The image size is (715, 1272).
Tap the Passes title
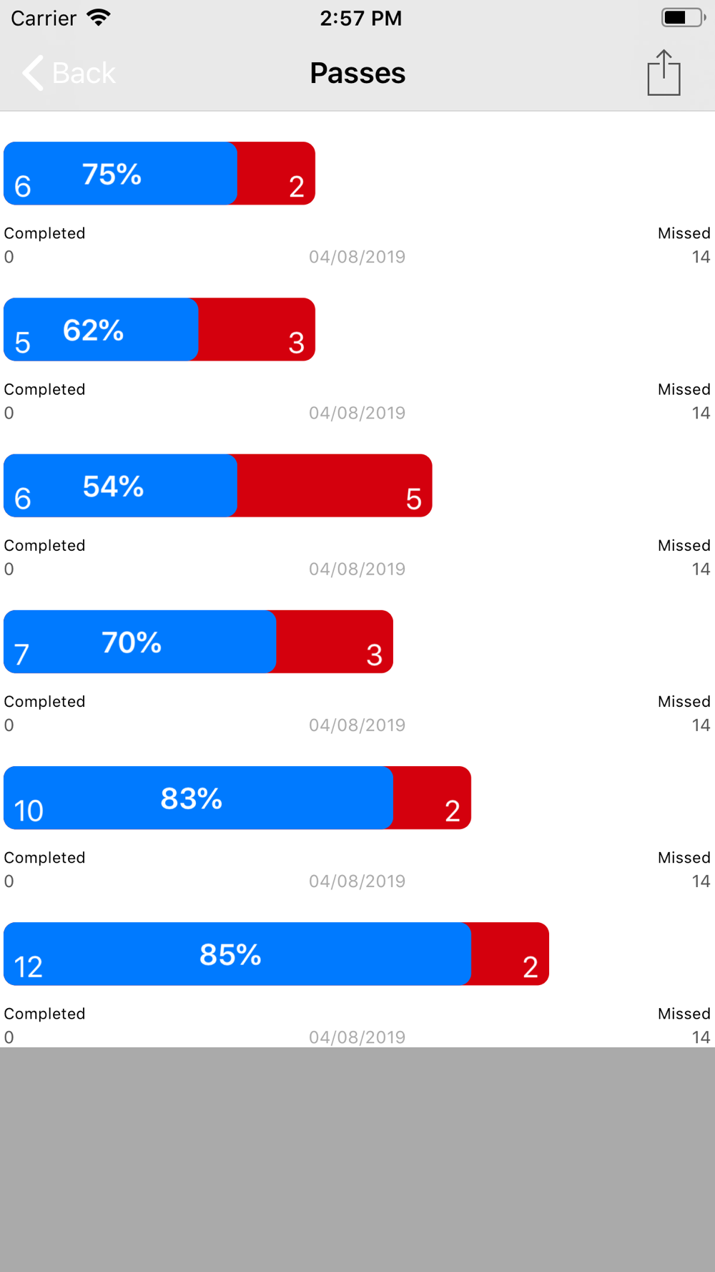(357, 73)
